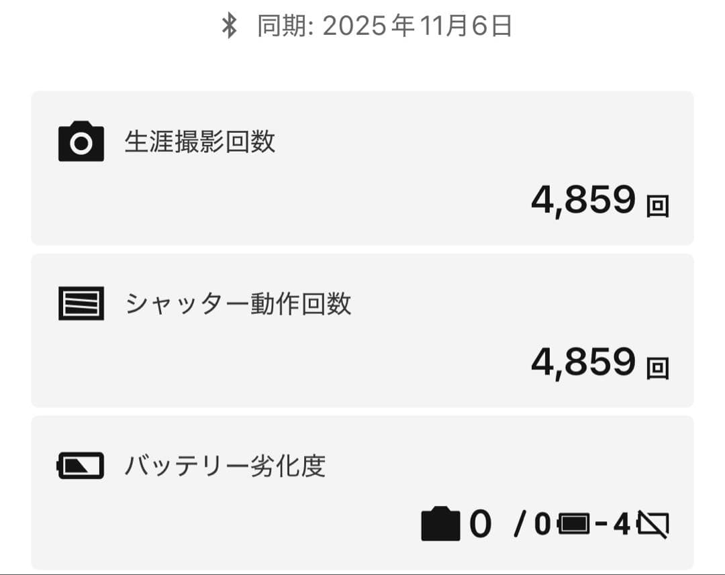Click the Bluetooth sync icon
The height and width of the screenshot is (575, 725).
pos(230,26)
